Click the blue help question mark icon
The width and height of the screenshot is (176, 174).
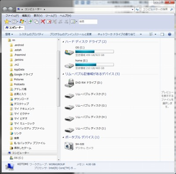point(169,34)
